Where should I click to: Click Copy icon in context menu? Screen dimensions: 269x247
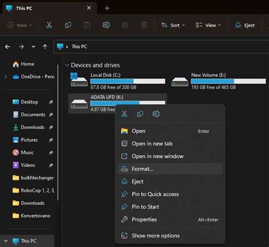(140, 114)
